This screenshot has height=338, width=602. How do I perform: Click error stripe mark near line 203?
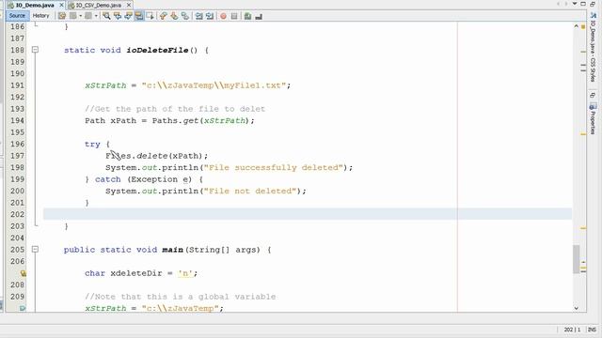click(x=583, y=228)
